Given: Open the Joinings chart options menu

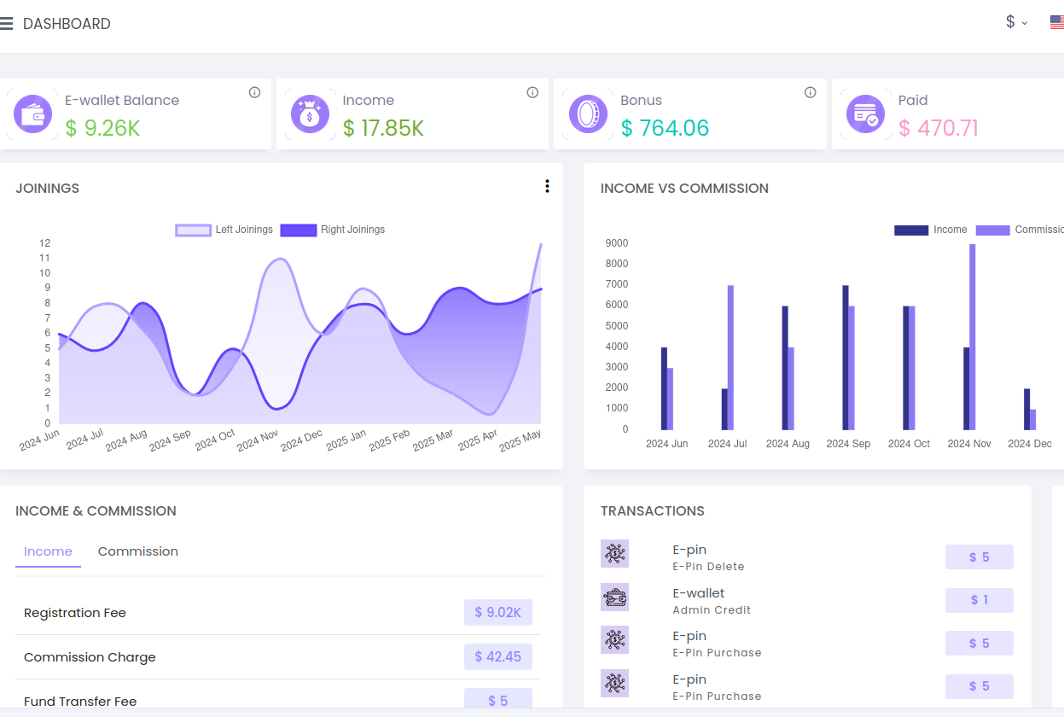Looking at the screenshot, I should [x=547, y=186].
